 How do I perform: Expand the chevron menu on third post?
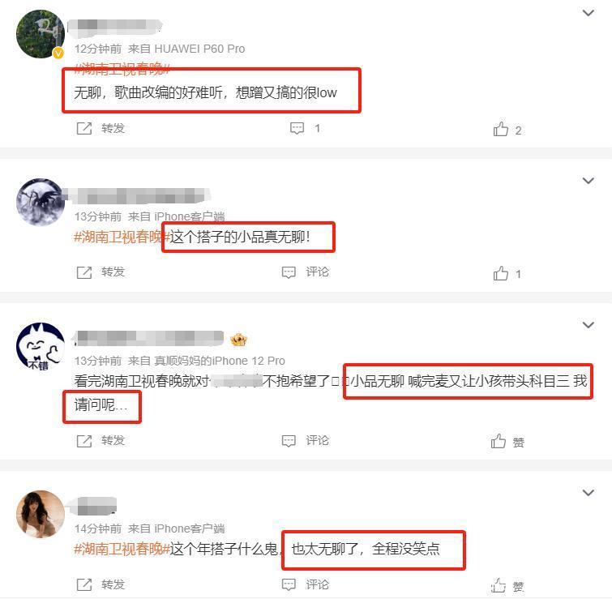588,325
